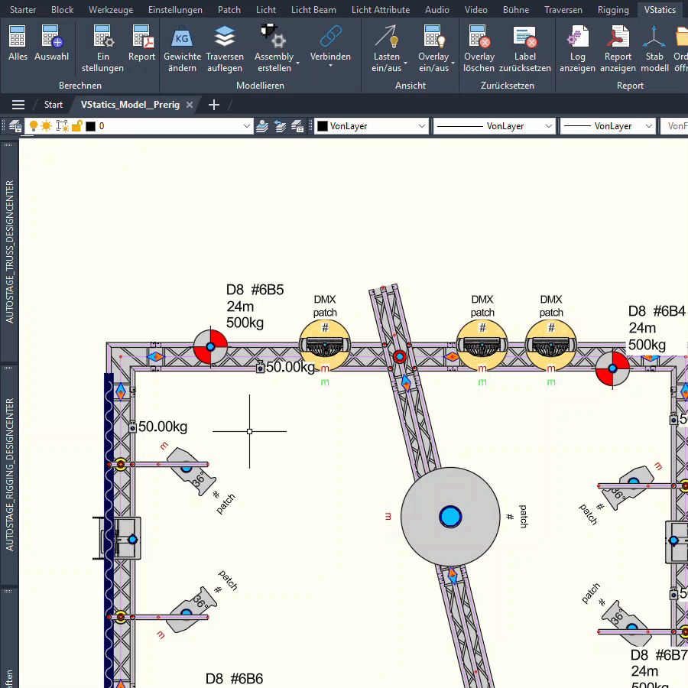This screenshot has width=688, height=688.
Task: Switch to the Rigging ribbon tab
Action: [x=613, y=10]
